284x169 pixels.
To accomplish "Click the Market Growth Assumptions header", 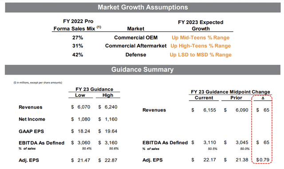I will point(143,8).
